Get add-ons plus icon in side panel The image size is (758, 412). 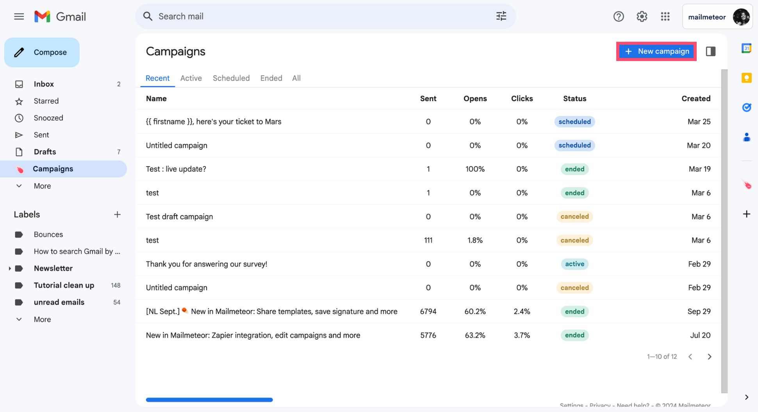746,214
